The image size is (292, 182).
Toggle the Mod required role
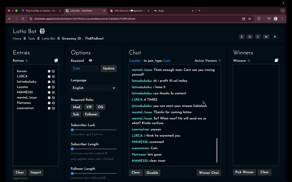(76, 107)
